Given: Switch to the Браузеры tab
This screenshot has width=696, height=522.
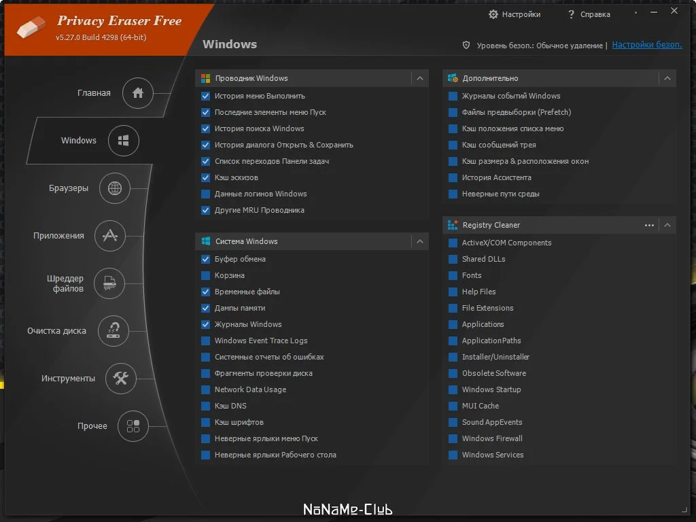Looking at the screenshot, I should click(69, 188).
